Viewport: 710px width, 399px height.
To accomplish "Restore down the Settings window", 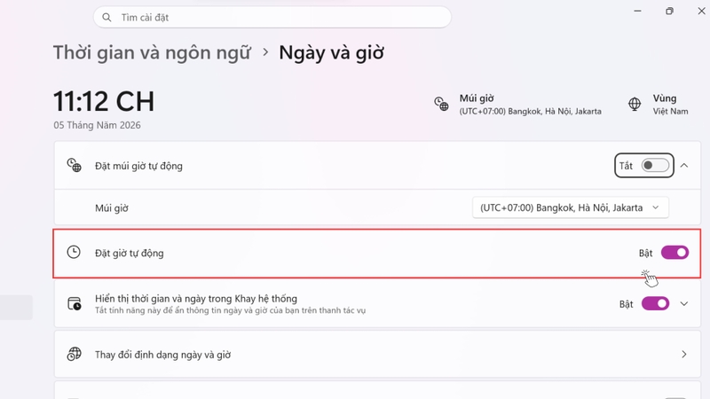I will click(669, 11).
